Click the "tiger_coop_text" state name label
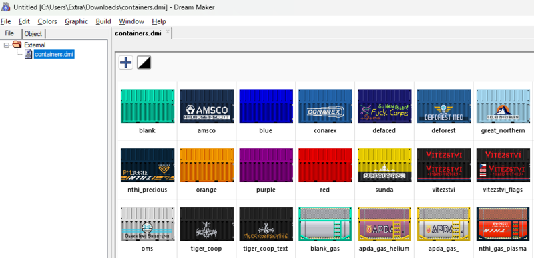 pos(266,249)
